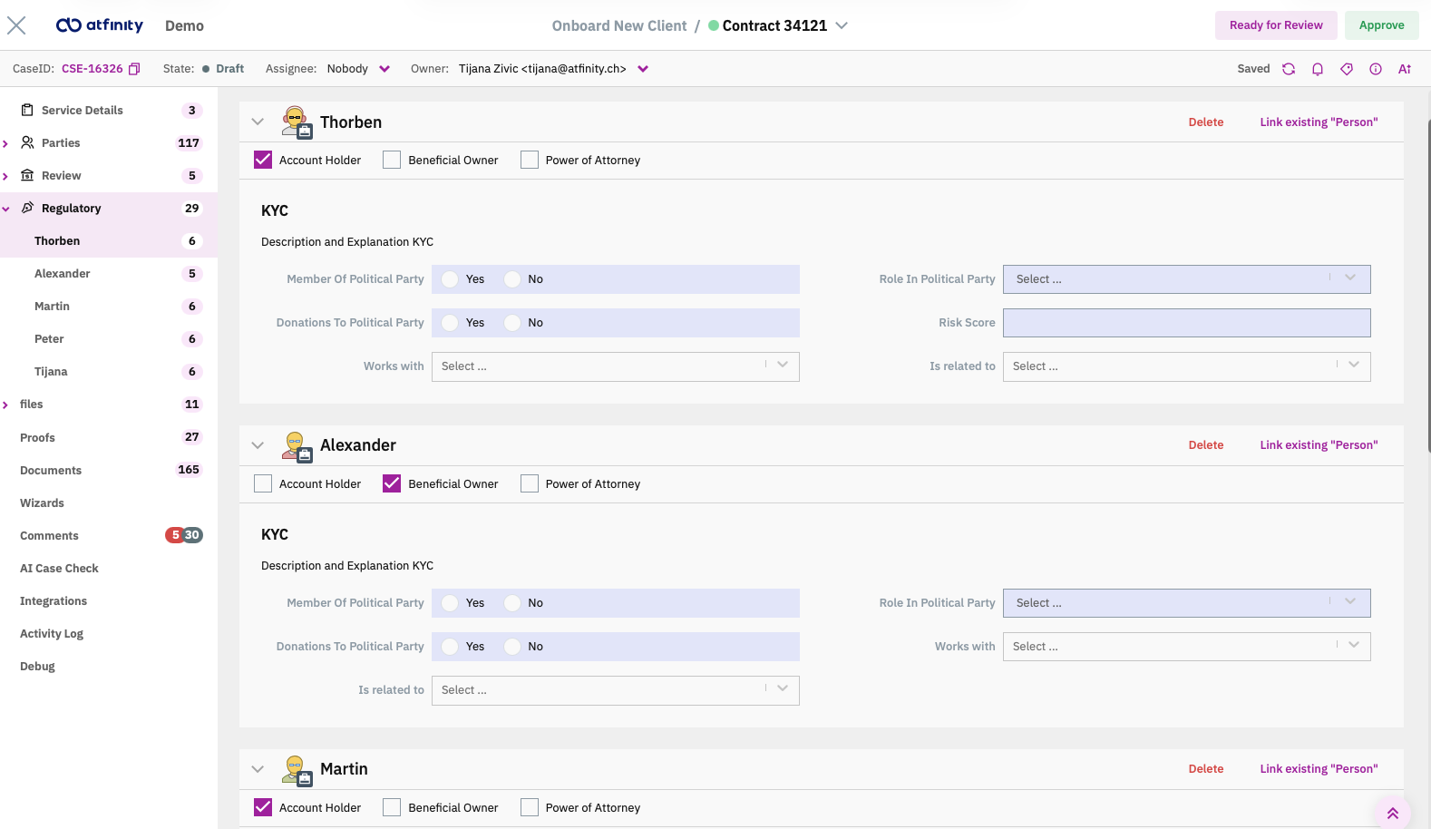Collapse the Thorben section
Screen dimensions: 1431x829
point(258,122)
